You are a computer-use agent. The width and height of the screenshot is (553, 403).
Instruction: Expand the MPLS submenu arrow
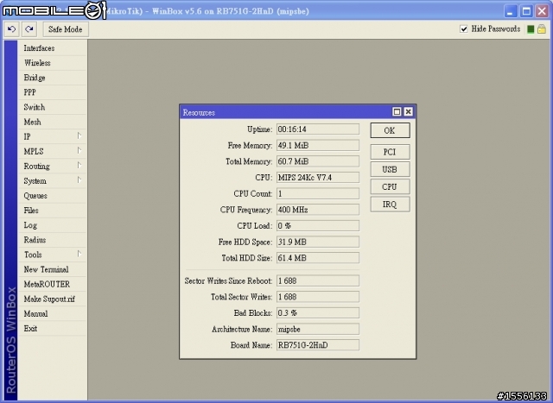pos(79,151)
